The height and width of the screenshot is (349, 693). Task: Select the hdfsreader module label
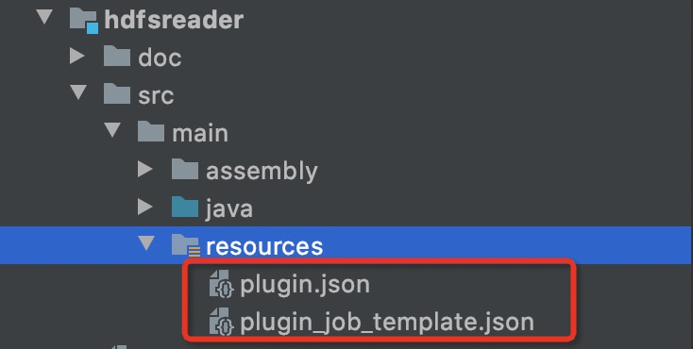(x=174, y=20)
